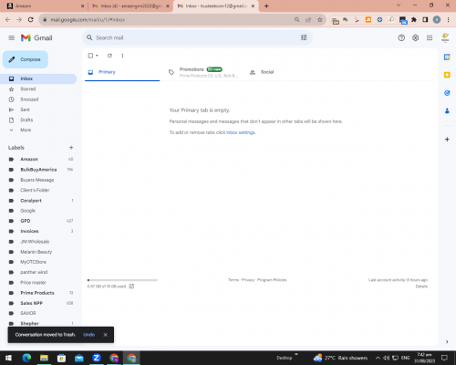456x365 pixels.
Task: Open Google Keep side panel icon
Action: click(447, 75)
